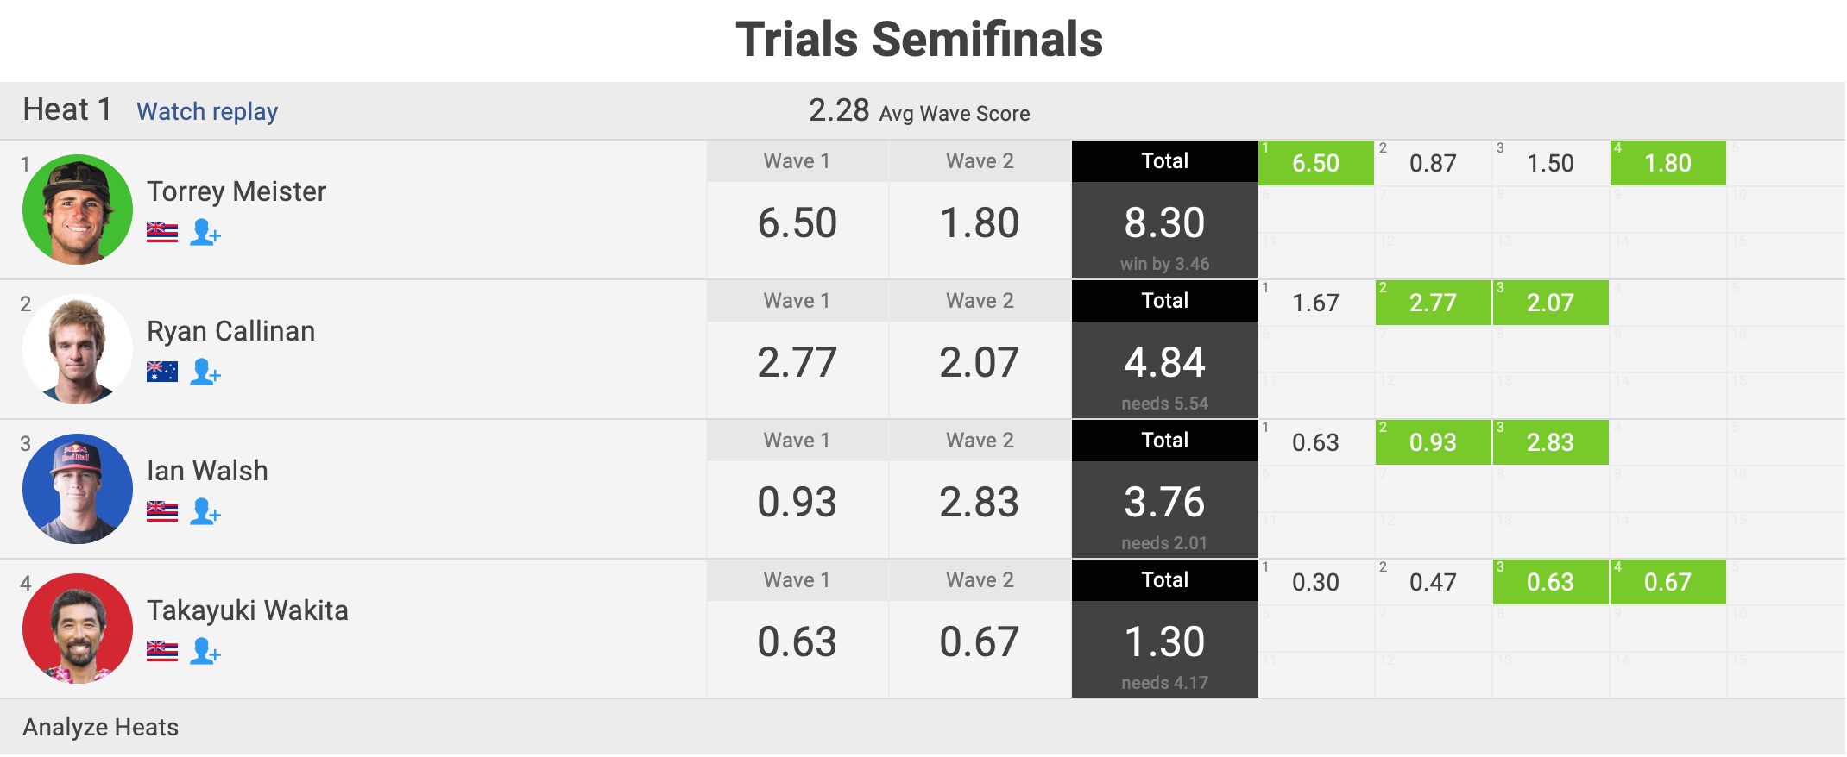
Task: Follow Ryan Callinan using the add-person icon
Action: (x=205, y=372)
